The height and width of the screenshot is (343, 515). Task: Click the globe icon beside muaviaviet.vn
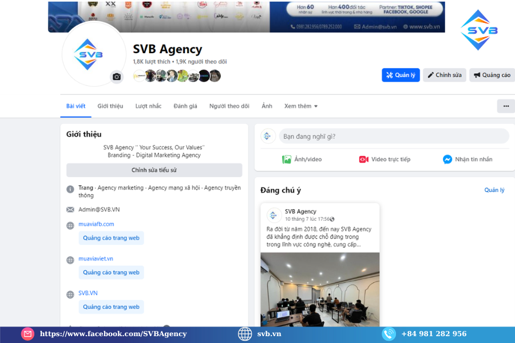pos(70,260)
